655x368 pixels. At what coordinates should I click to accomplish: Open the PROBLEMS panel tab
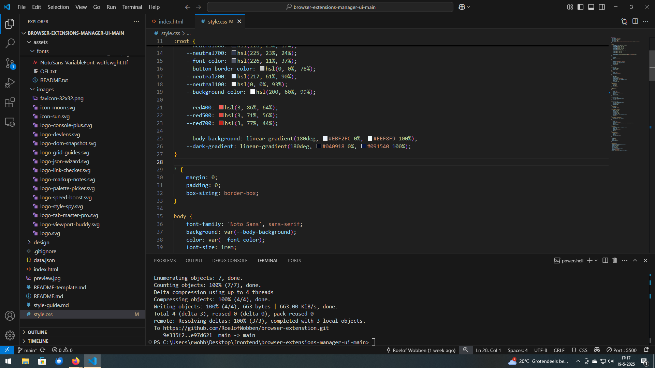click(165, 261)
